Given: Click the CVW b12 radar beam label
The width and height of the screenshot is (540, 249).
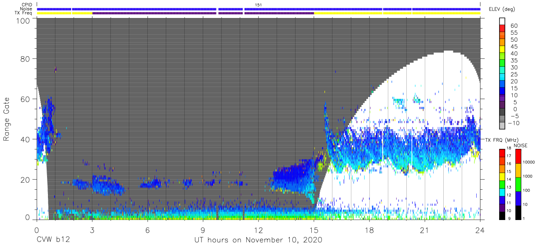Looking at the screenshot, I should point(53,240).
